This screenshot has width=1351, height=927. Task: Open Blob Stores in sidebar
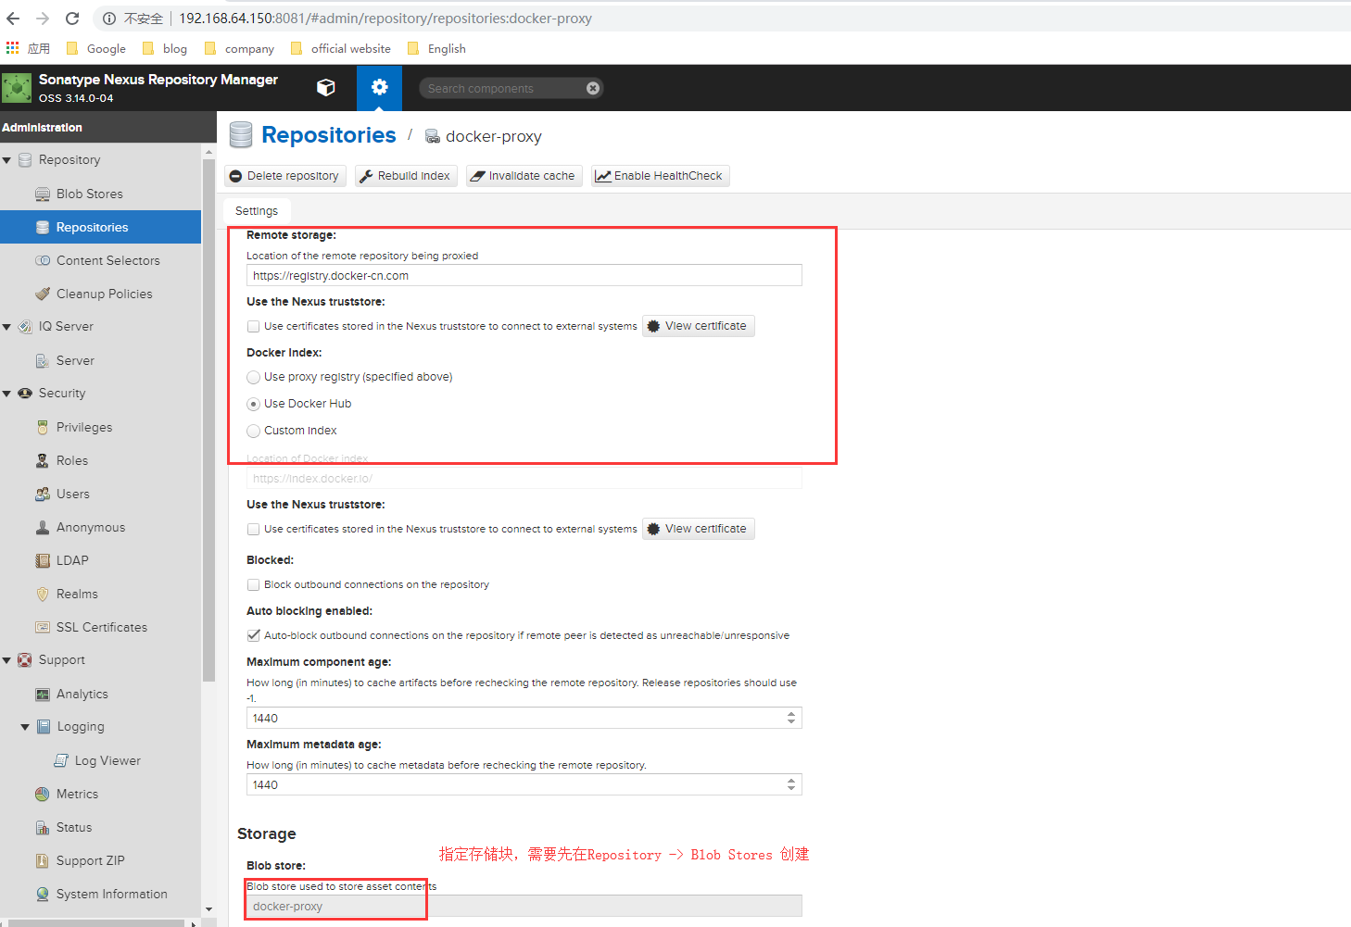[x=90, y=194]
